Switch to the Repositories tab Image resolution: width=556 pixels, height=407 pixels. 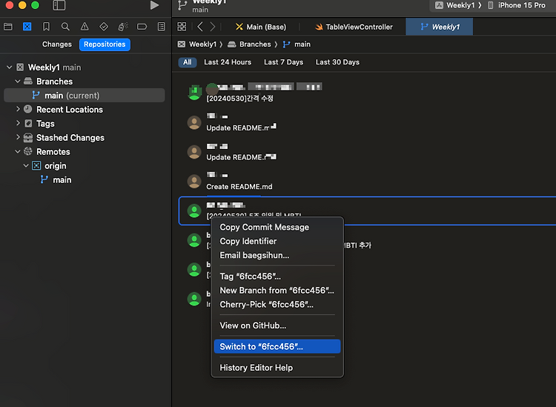point(105,44)
